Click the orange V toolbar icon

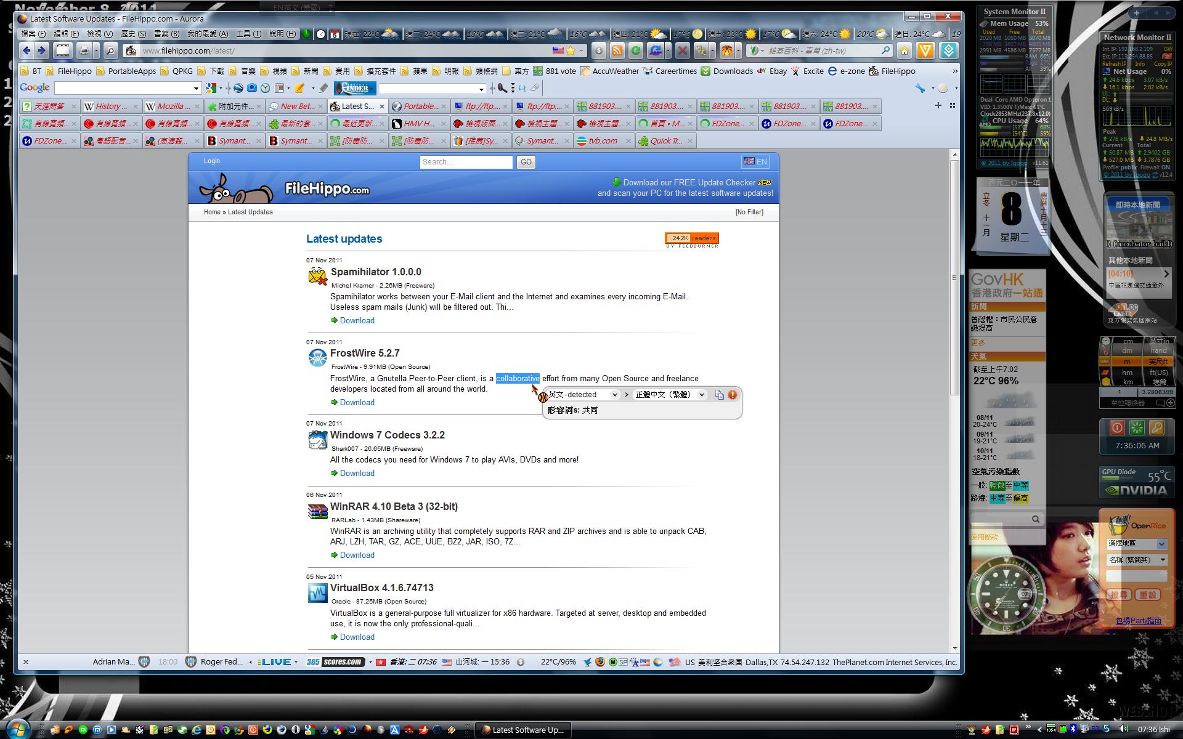pyautogui.click(x=925, y=50)
